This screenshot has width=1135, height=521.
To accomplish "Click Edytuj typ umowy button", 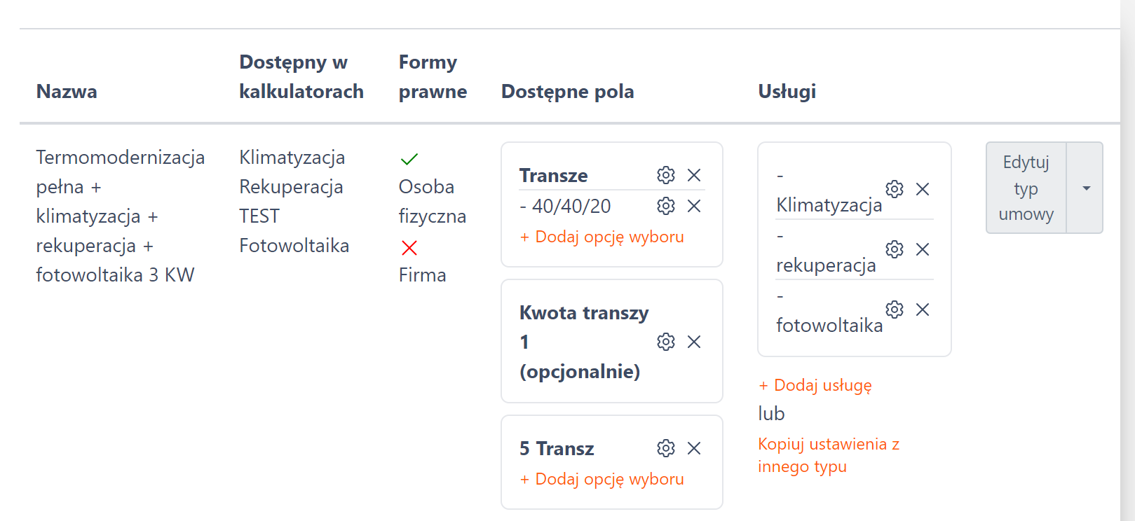I will pos(1026,188).
